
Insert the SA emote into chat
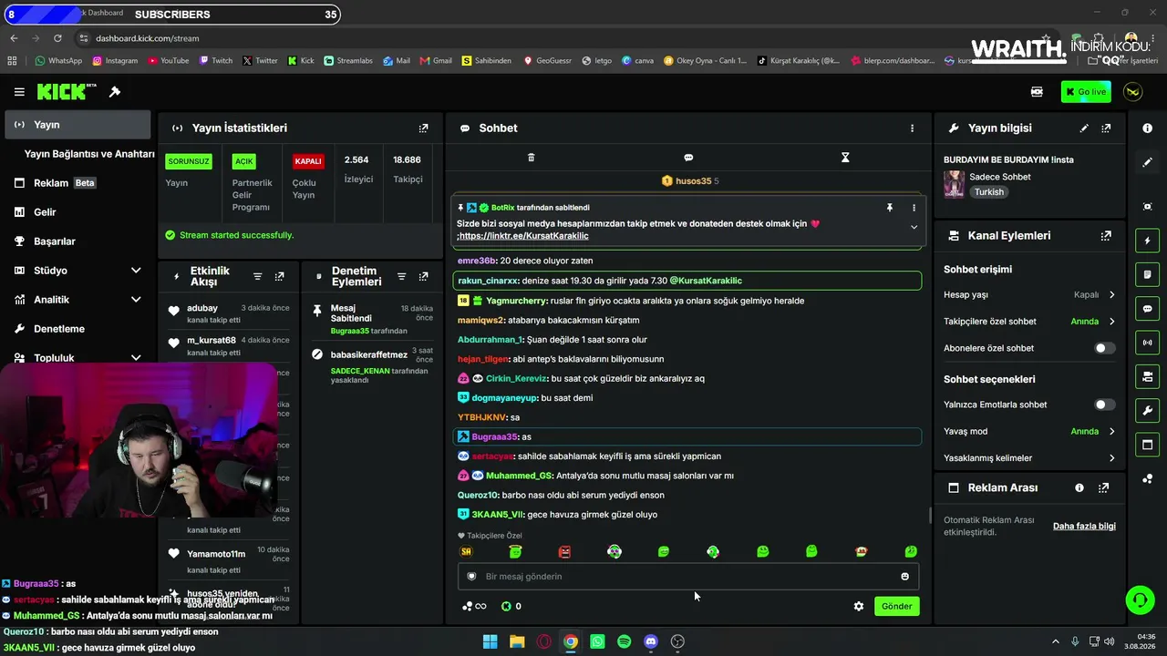(x=467, y=552)
